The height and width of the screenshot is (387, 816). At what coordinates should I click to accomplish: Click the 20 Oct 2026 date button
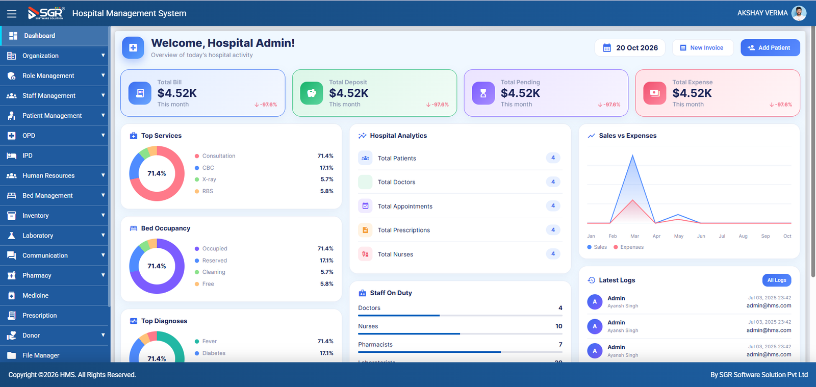pyautogui.click(x=630, y=48)
